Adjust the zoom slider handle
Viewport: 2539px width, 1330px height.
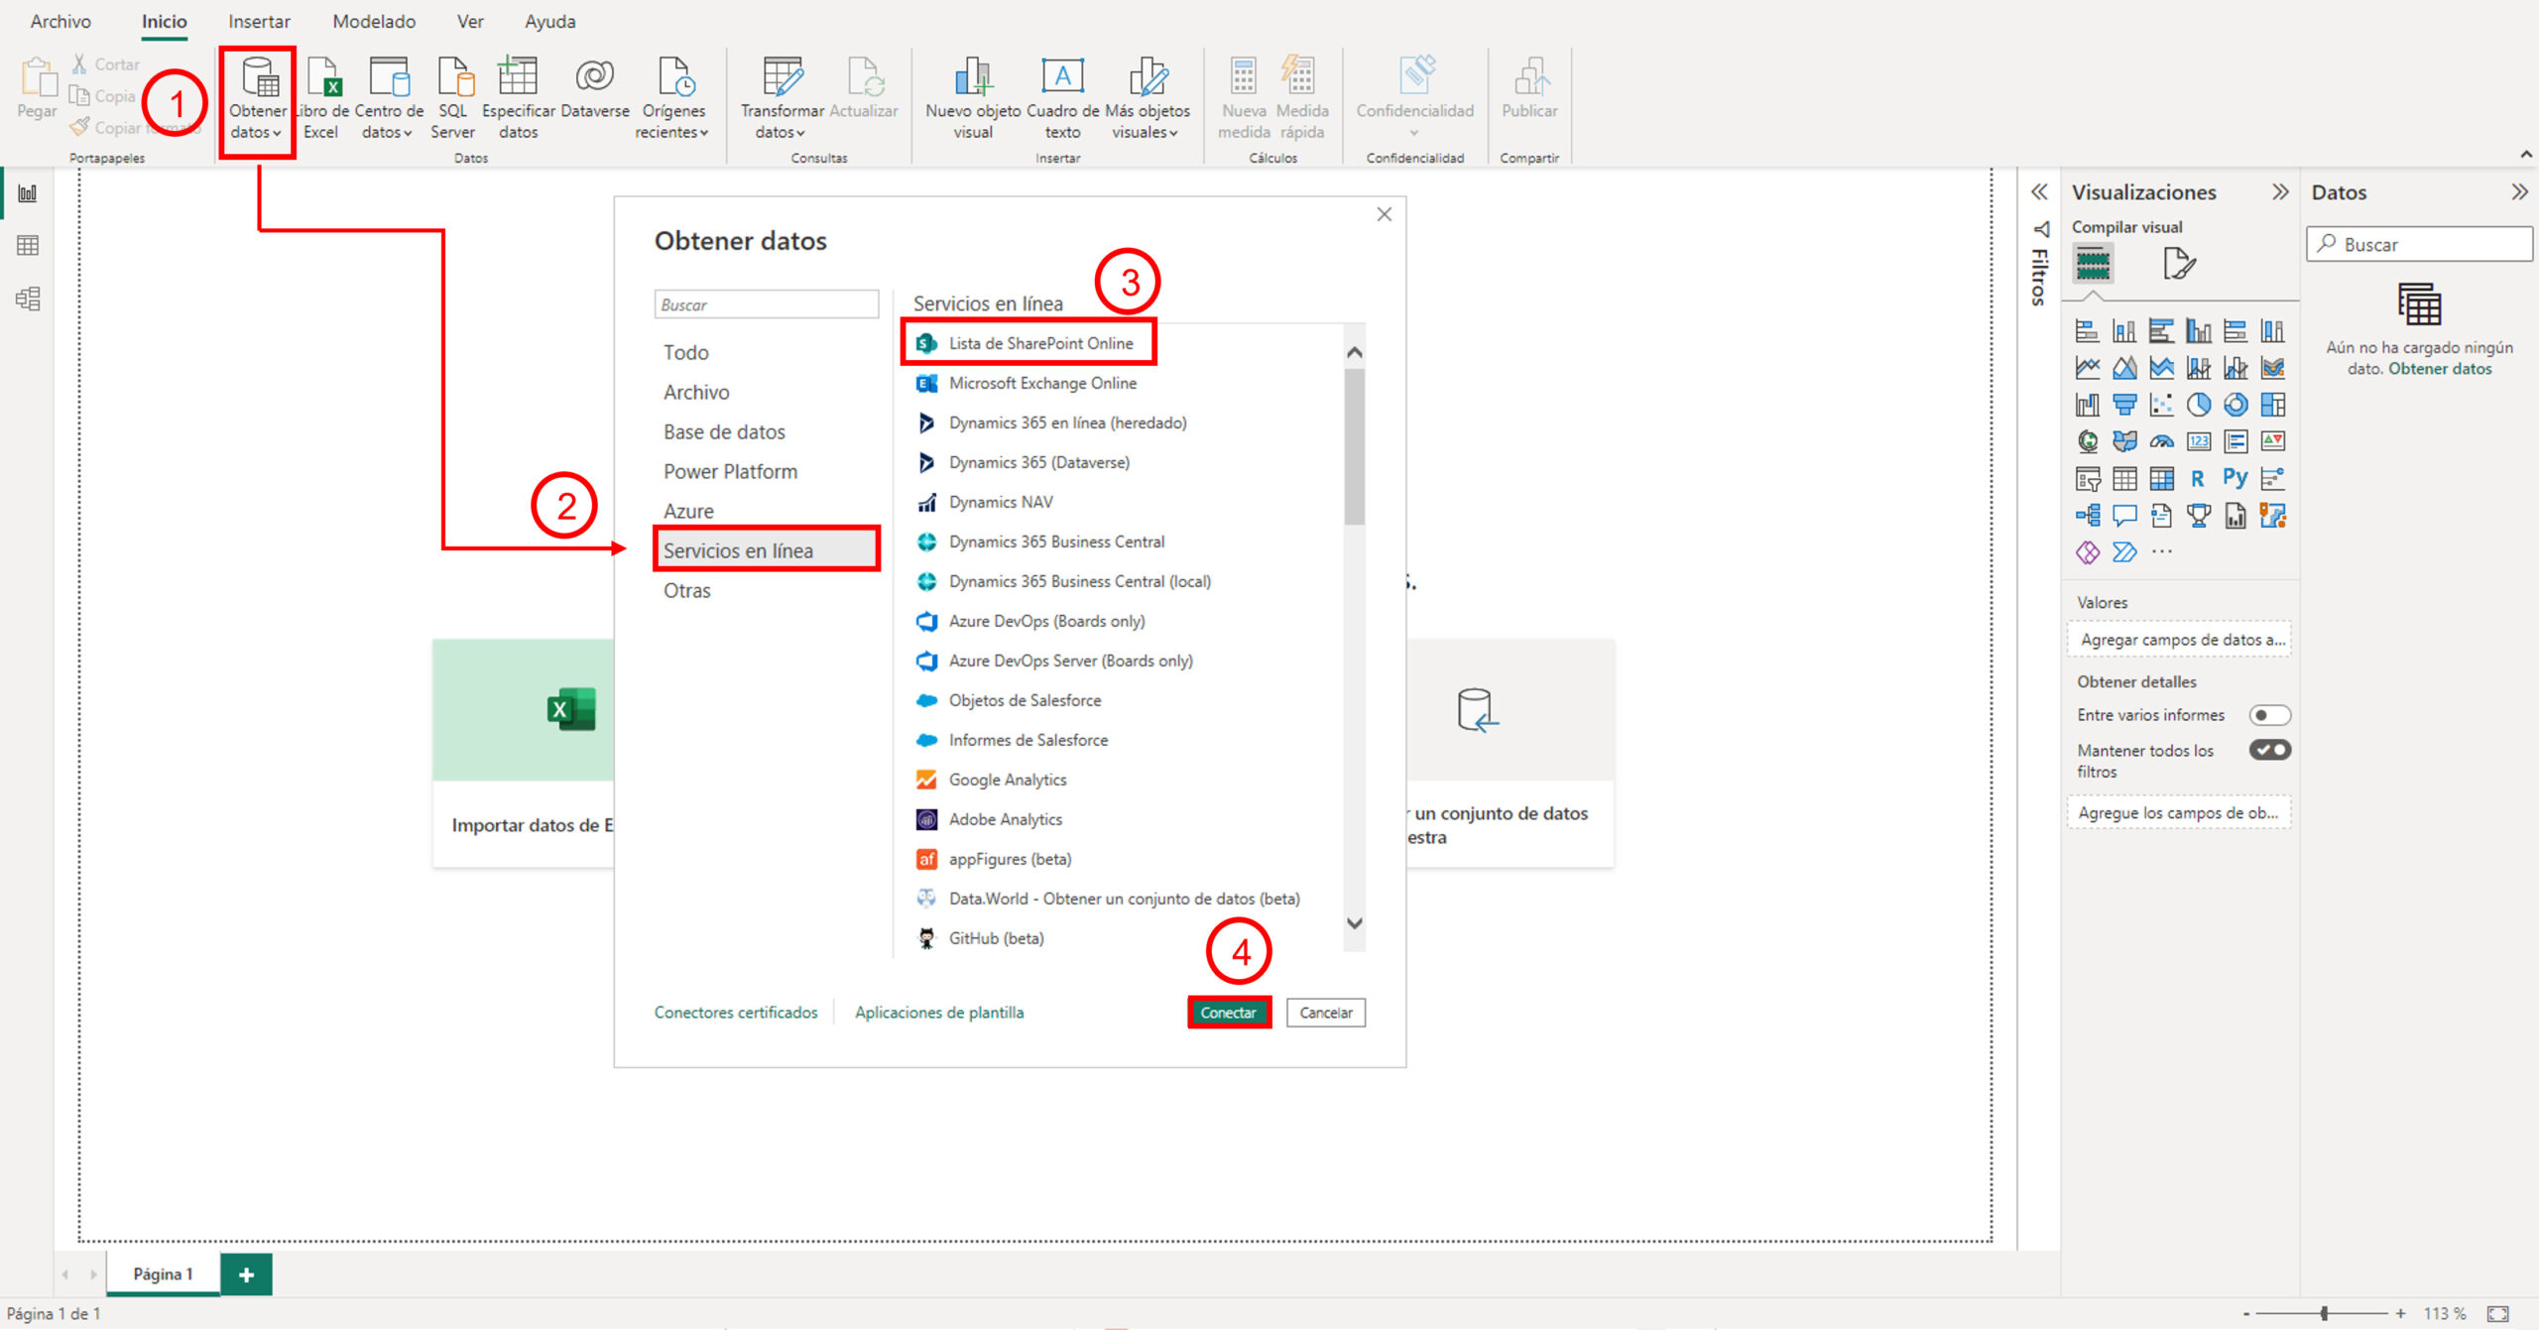tap(2324, 1313)
